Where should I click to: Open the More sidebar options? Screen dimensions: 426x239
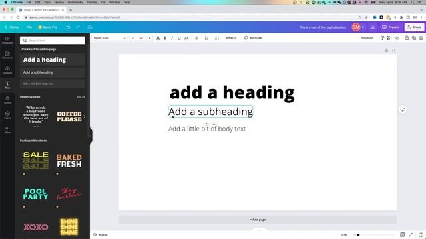(x=7, y=130)
